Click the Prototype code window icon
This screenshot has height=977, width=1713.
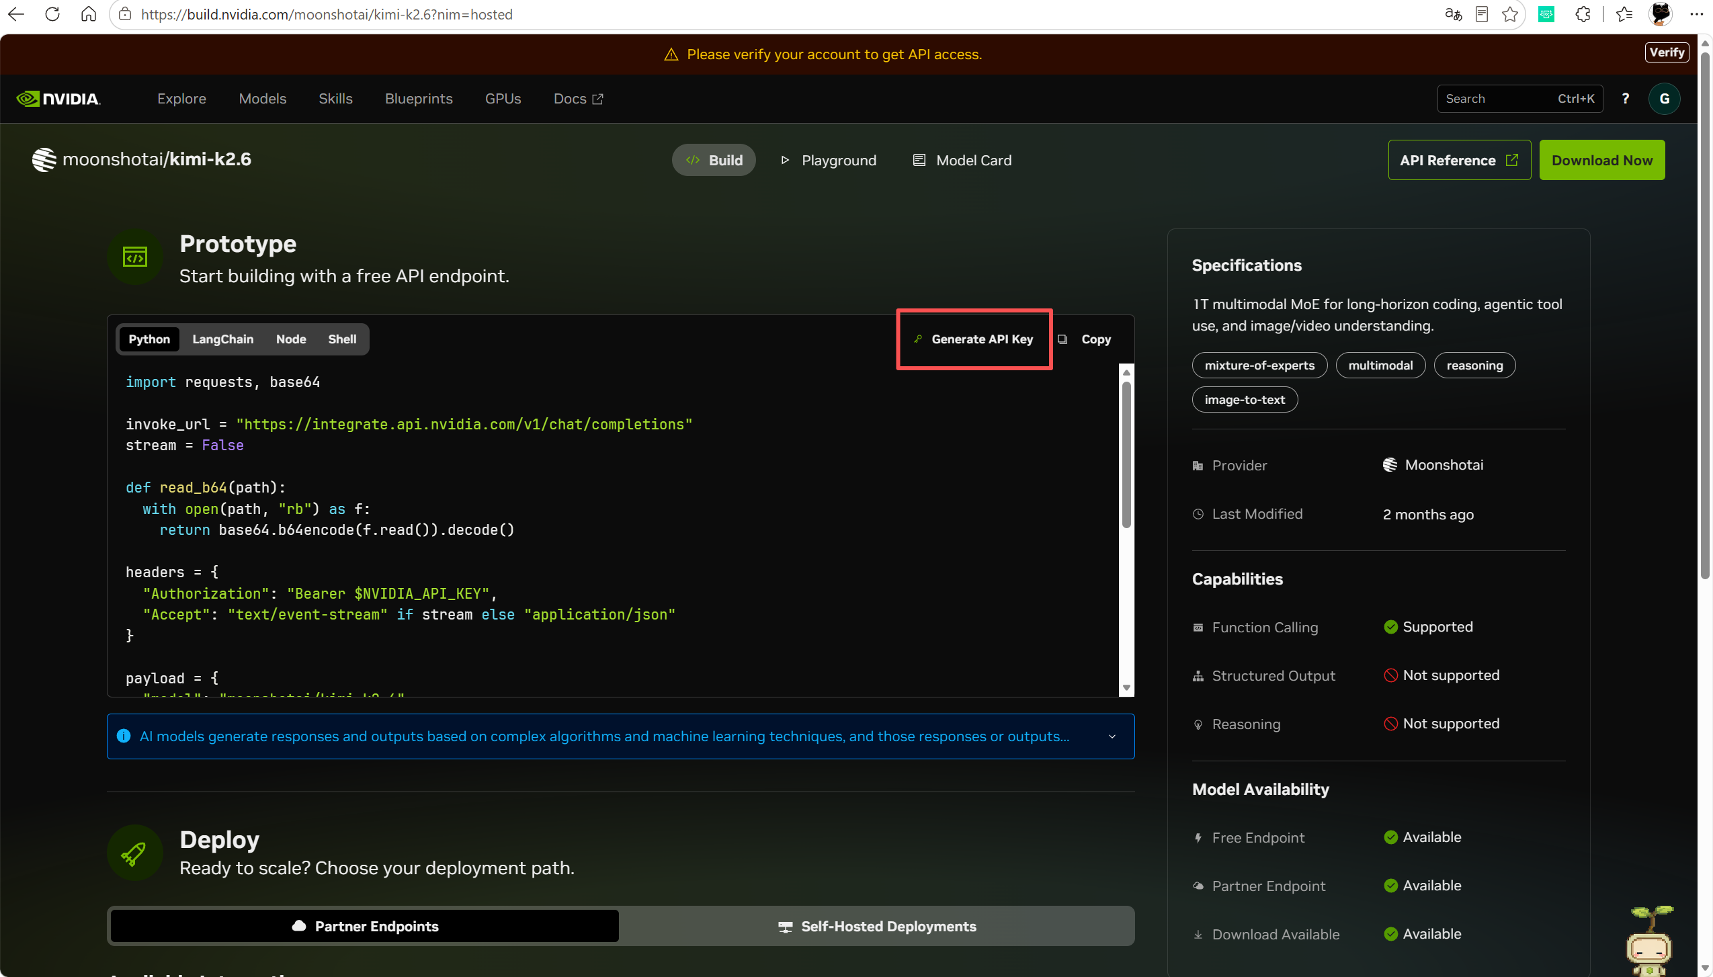[x=135, y=257]
